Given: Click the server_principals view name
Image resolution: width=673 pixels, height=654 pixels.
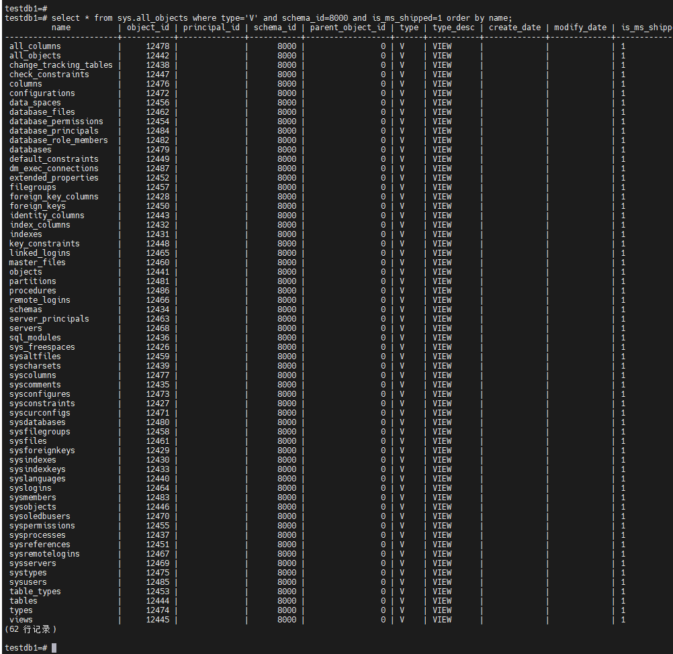Looking at the screenshot, I should pos(49,319).
